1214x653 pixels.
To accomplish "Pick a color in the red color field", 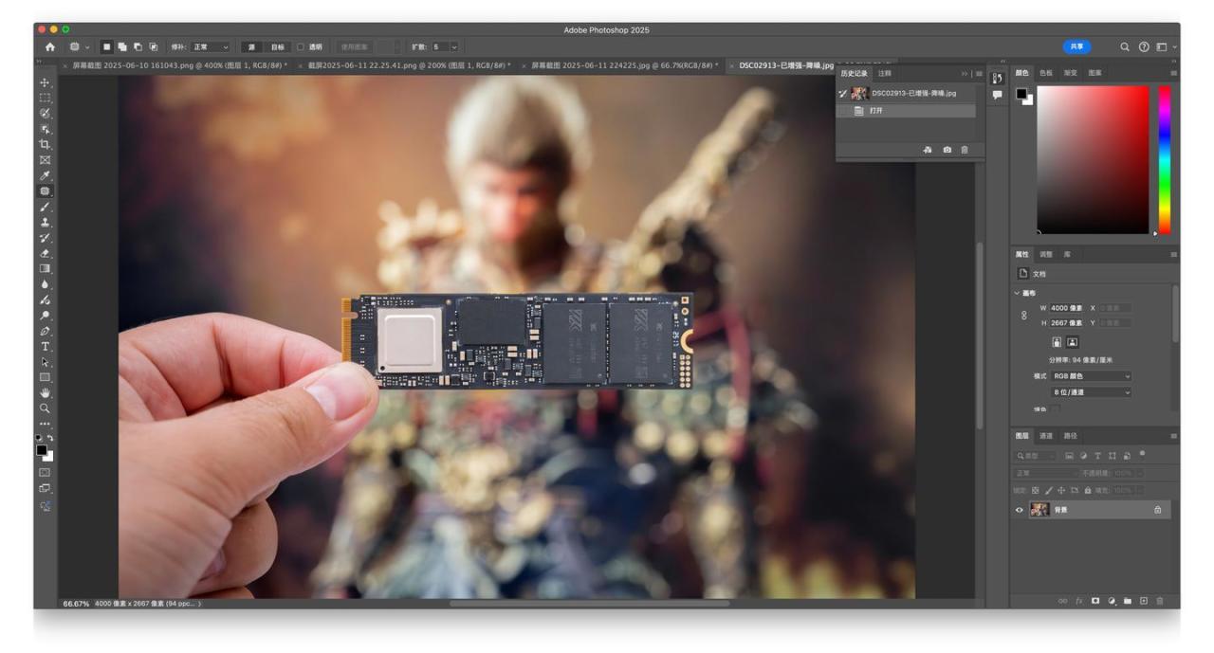I will point(1093,160).
